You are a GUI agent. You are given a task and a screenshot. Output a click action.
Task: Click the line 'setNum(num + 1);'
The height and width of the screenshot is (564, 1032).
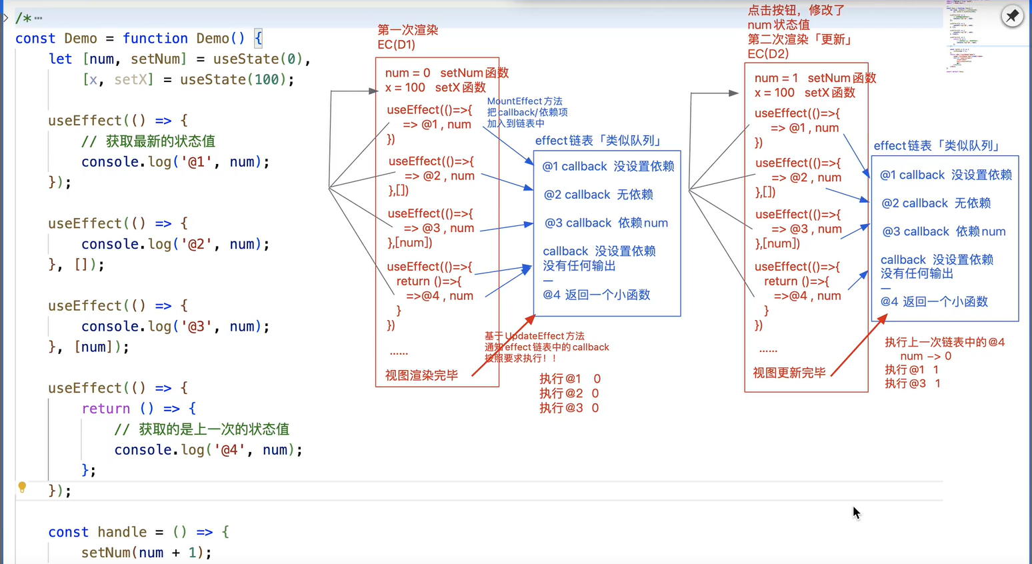[x=147, y=553]
